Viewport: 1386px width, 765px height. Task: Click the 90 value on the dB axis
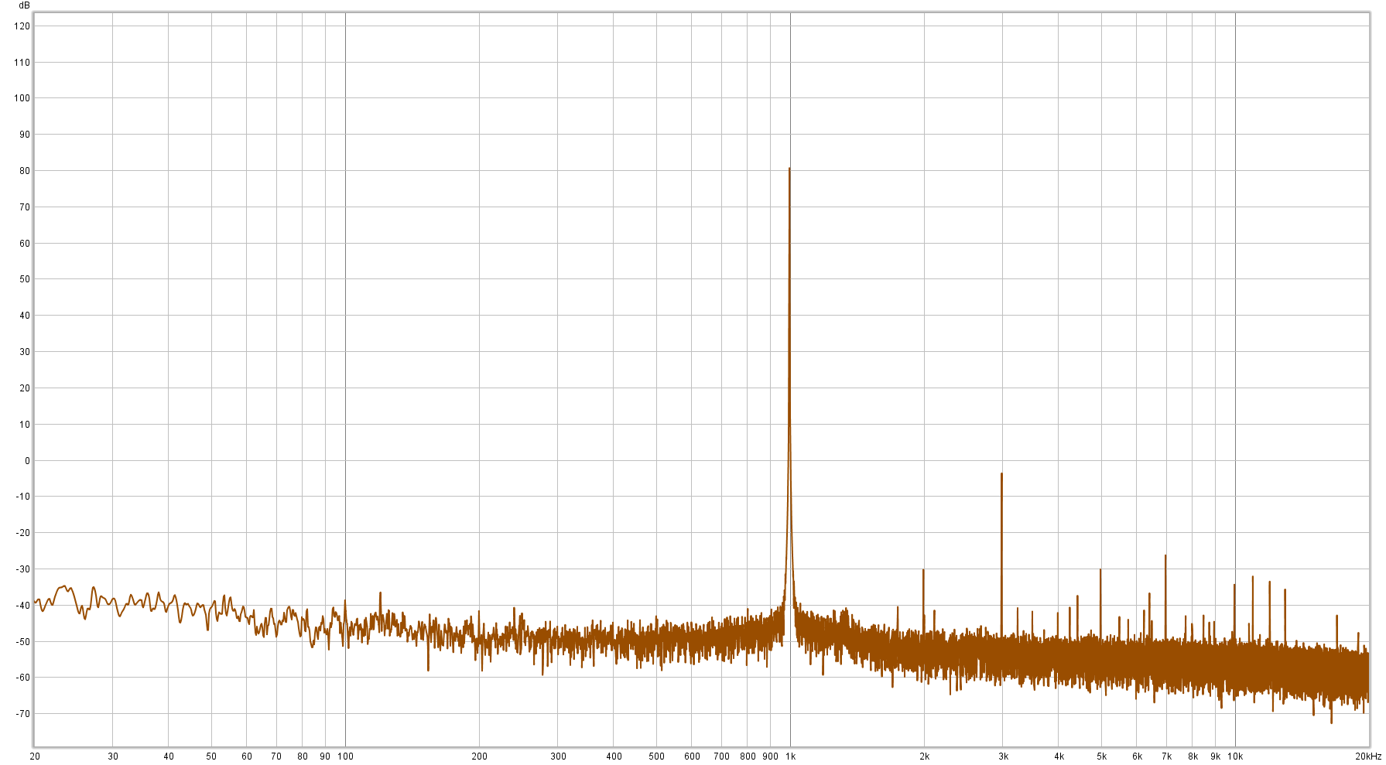click(25, 135)
